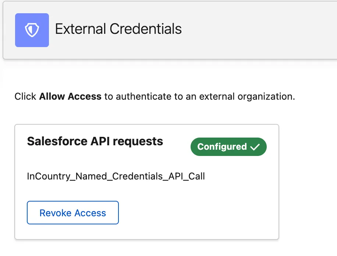Click the External Credentials page title
The height and width of the screenshot is (256, 337).
118,29
